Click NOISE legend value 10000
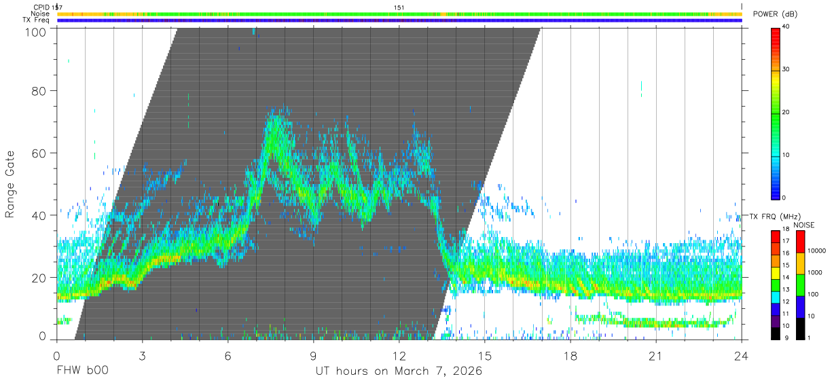 coord(818,251)
